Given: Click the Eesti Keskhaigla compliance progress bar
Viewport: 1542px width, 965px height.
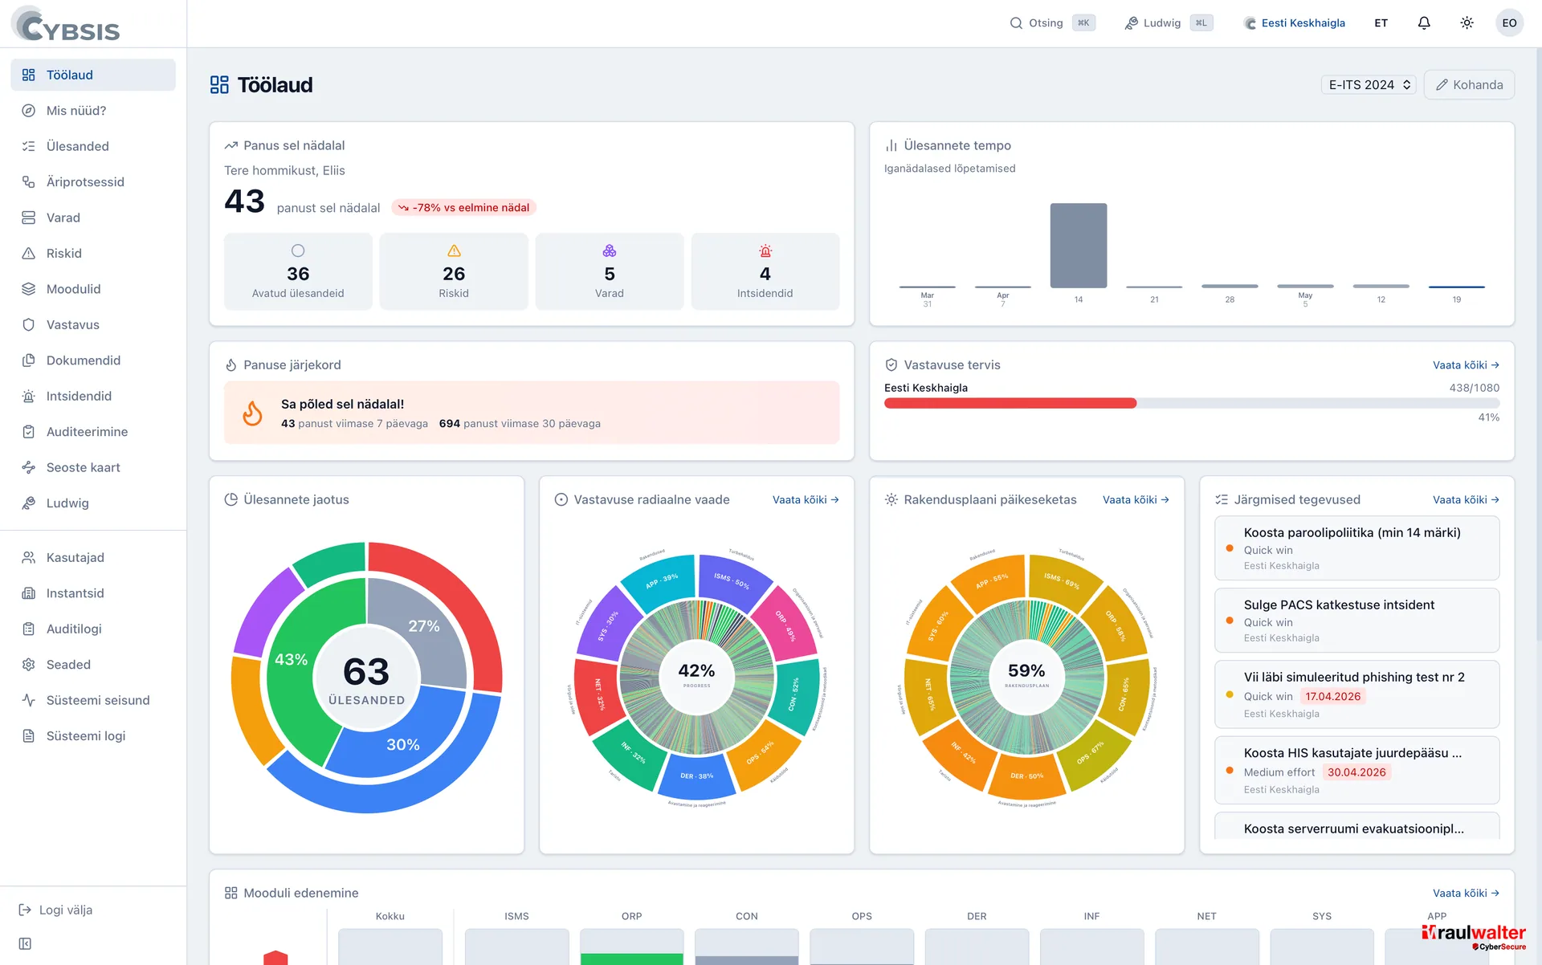Looking at the screenshot, I should 1192,403.
